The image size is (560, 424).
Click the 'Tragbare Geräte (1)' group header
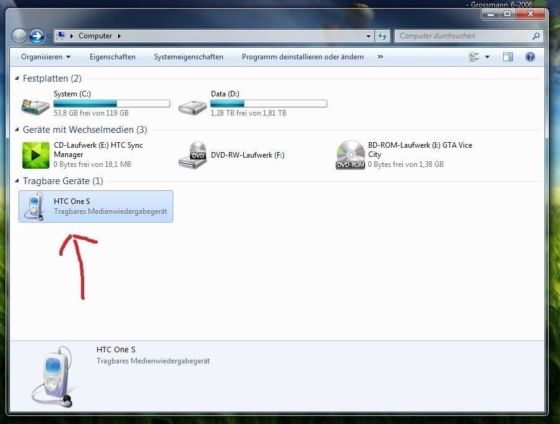click(x=63, y=181)
